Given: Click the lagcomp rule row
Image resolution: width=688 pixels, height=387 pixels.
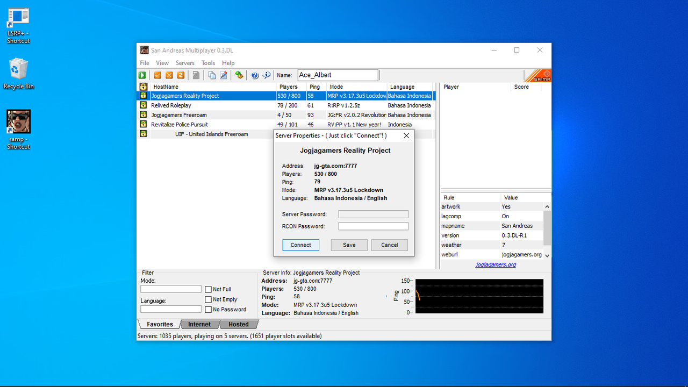Looking at the screenshot, I should [x=492, y=216].
